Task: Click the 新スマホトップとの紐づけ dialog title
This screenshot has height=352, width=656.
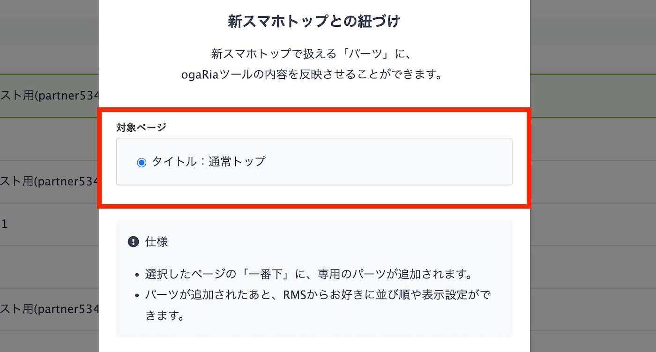Action: (314, 22)
